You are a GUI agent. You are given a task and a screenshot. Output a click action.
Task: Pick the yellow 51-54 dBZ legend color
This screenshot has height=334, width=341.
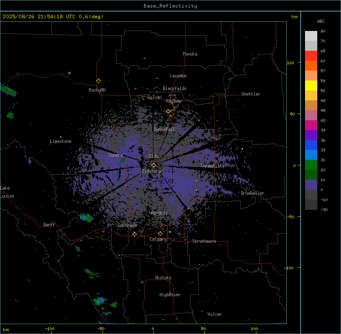311,85
